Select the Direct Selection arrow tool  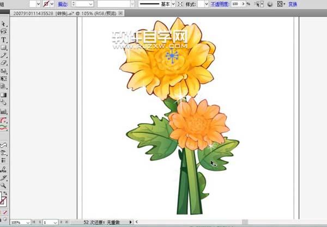[x=3, y=24]
